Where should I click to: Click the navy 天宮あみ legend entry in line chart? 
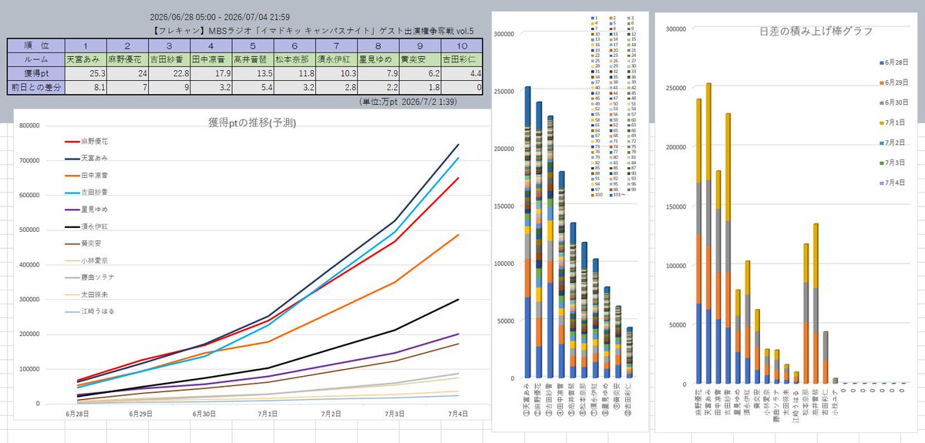88,159
